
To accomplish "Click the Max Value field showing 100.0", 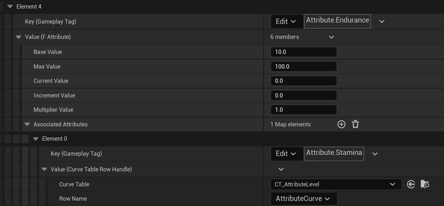I will 304,66.
